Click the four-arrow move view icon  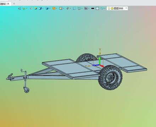[68, 8]
